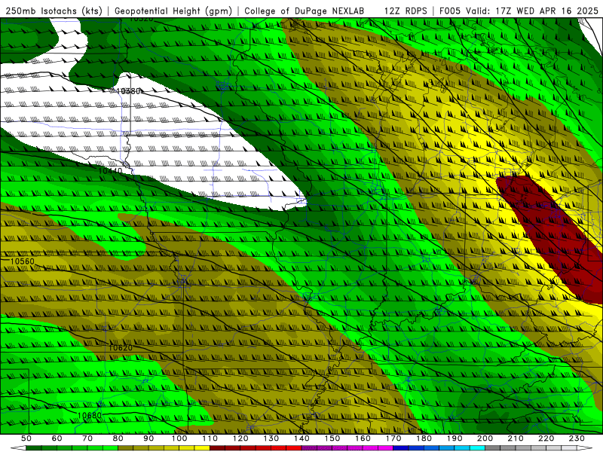This screenshot has width=603, height=452.
Task: Click the 10440 height contour label
Action: point(110,170)
